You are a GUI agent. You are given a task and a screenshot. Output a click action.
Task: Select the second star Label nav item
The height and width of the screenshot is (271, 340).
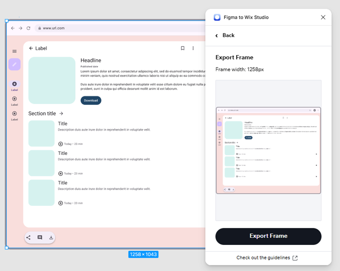point(15,101)
